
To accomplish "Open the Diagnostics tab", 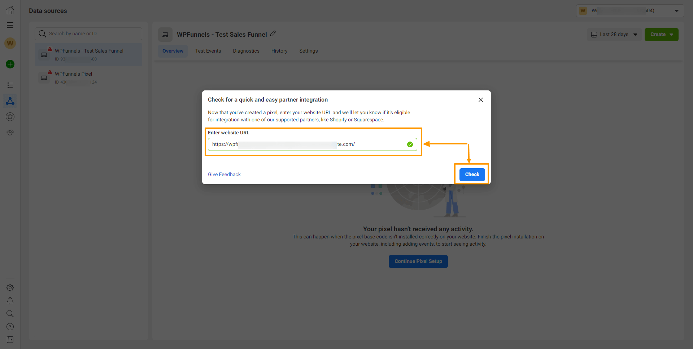I will [x=246, y=51].
